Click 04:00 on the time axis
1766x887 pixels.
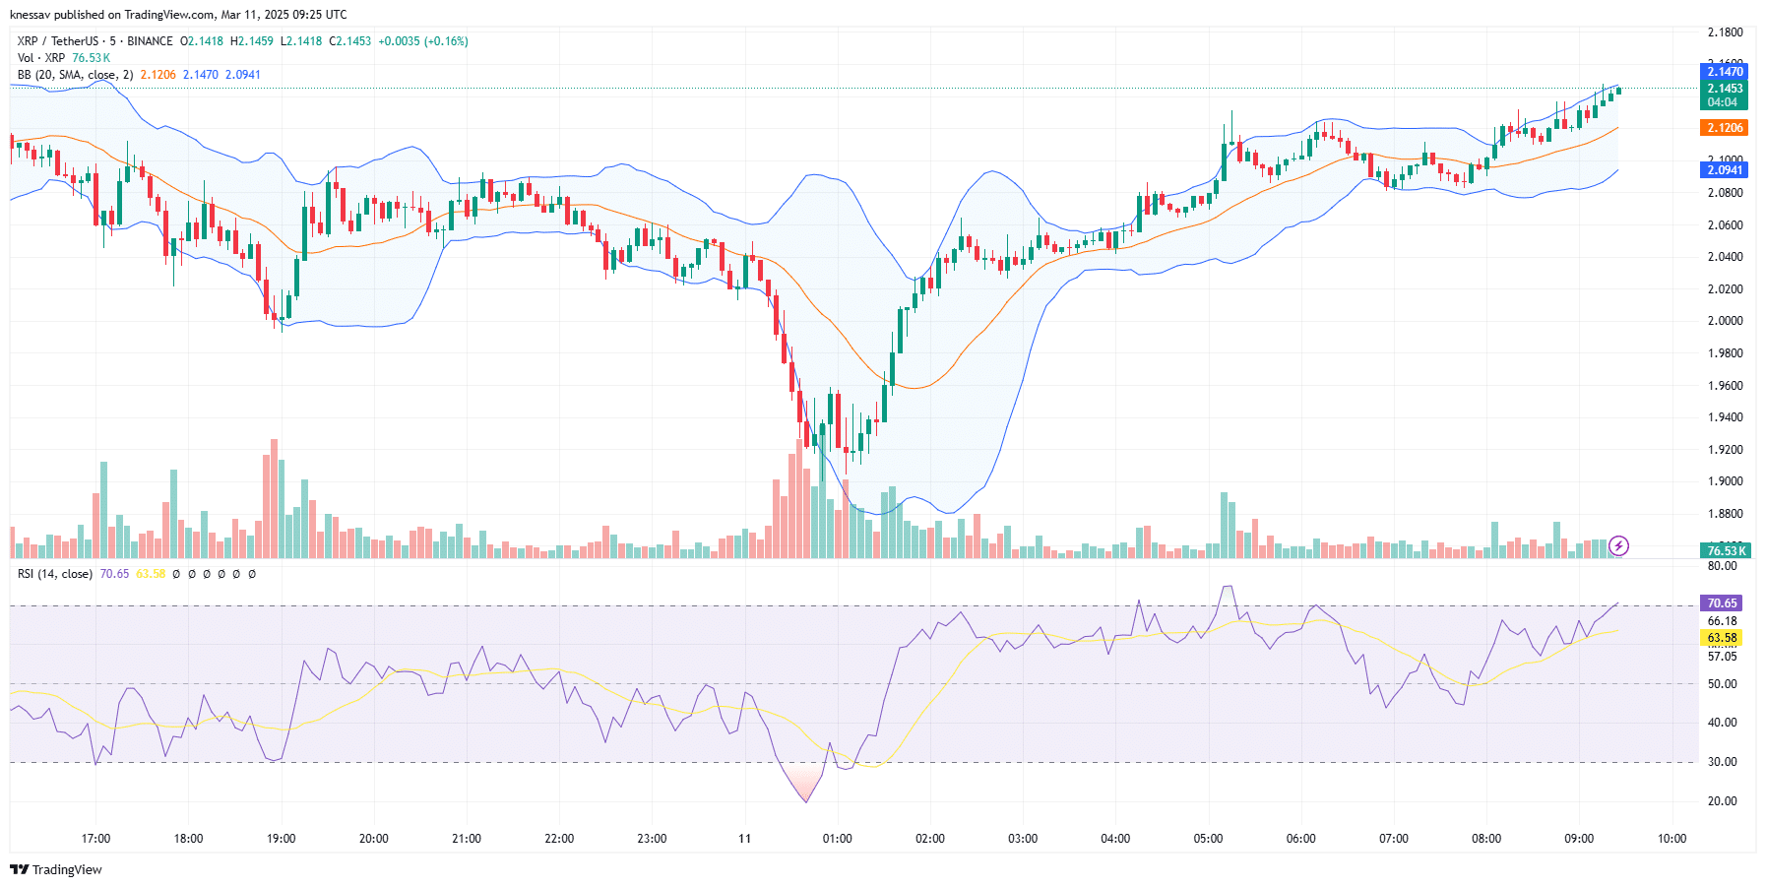coord(1115,839)
